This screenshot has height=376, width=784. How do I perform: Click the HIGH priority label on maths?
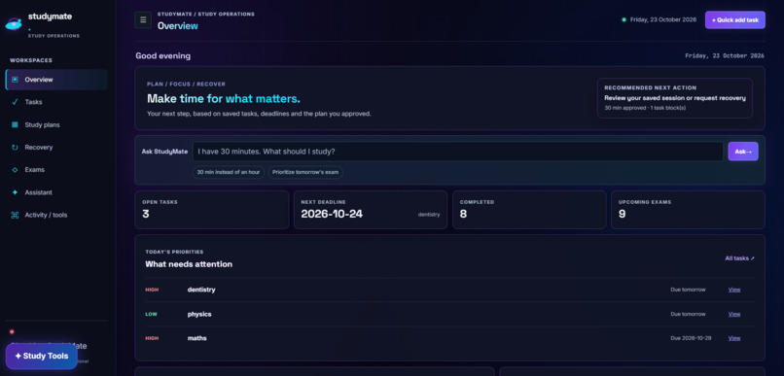pyautogui.click(x=152, y=338)
